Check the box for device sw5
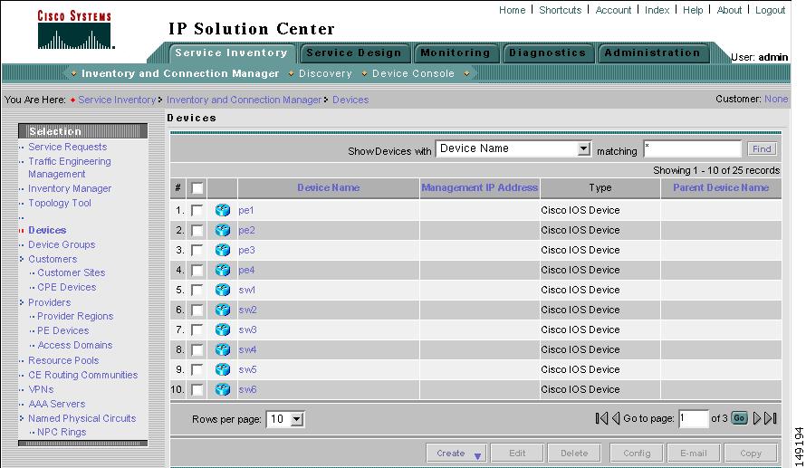The image size is (806, 468). 197,369
